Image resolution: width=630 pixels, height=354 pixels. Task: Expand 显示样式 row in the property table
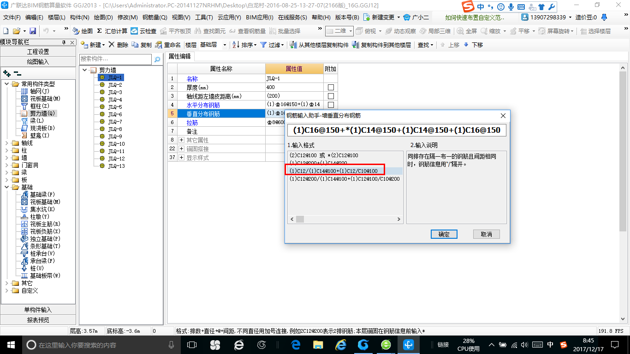tap(182, 158)
